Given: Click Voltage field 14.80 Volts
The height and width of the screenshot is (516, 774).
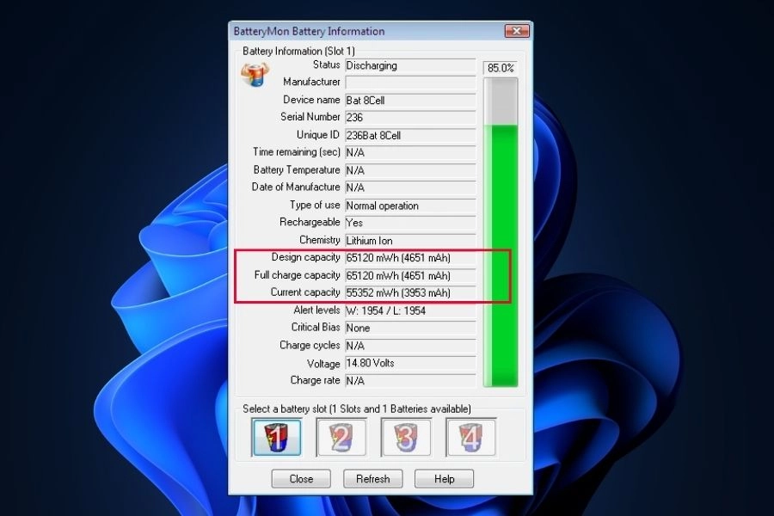Looking at the screenshot, I should pyautogui.click(x=410, y=364).
